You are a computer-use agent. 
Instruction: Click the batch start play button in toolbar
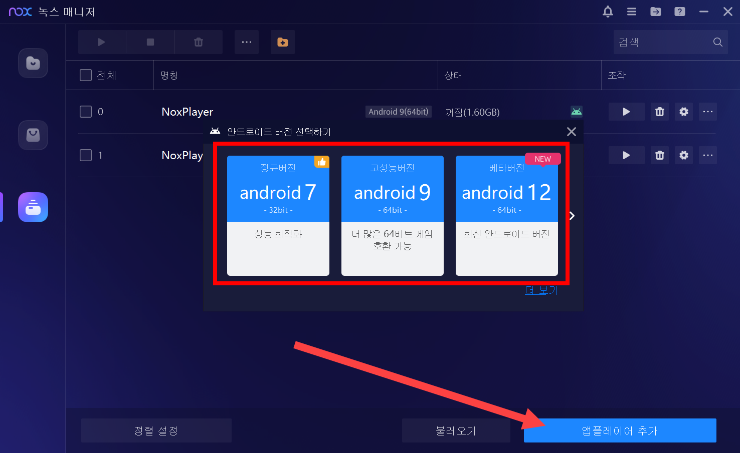pos(102,42)
